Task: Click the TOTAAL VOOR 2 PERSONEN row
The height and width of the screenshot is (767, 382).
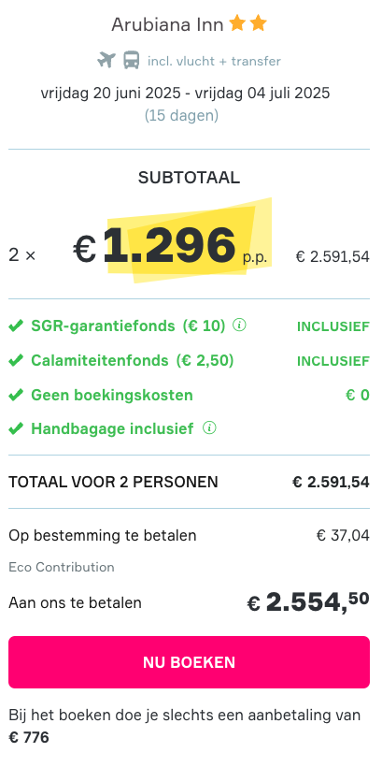Action: point(189,482)
